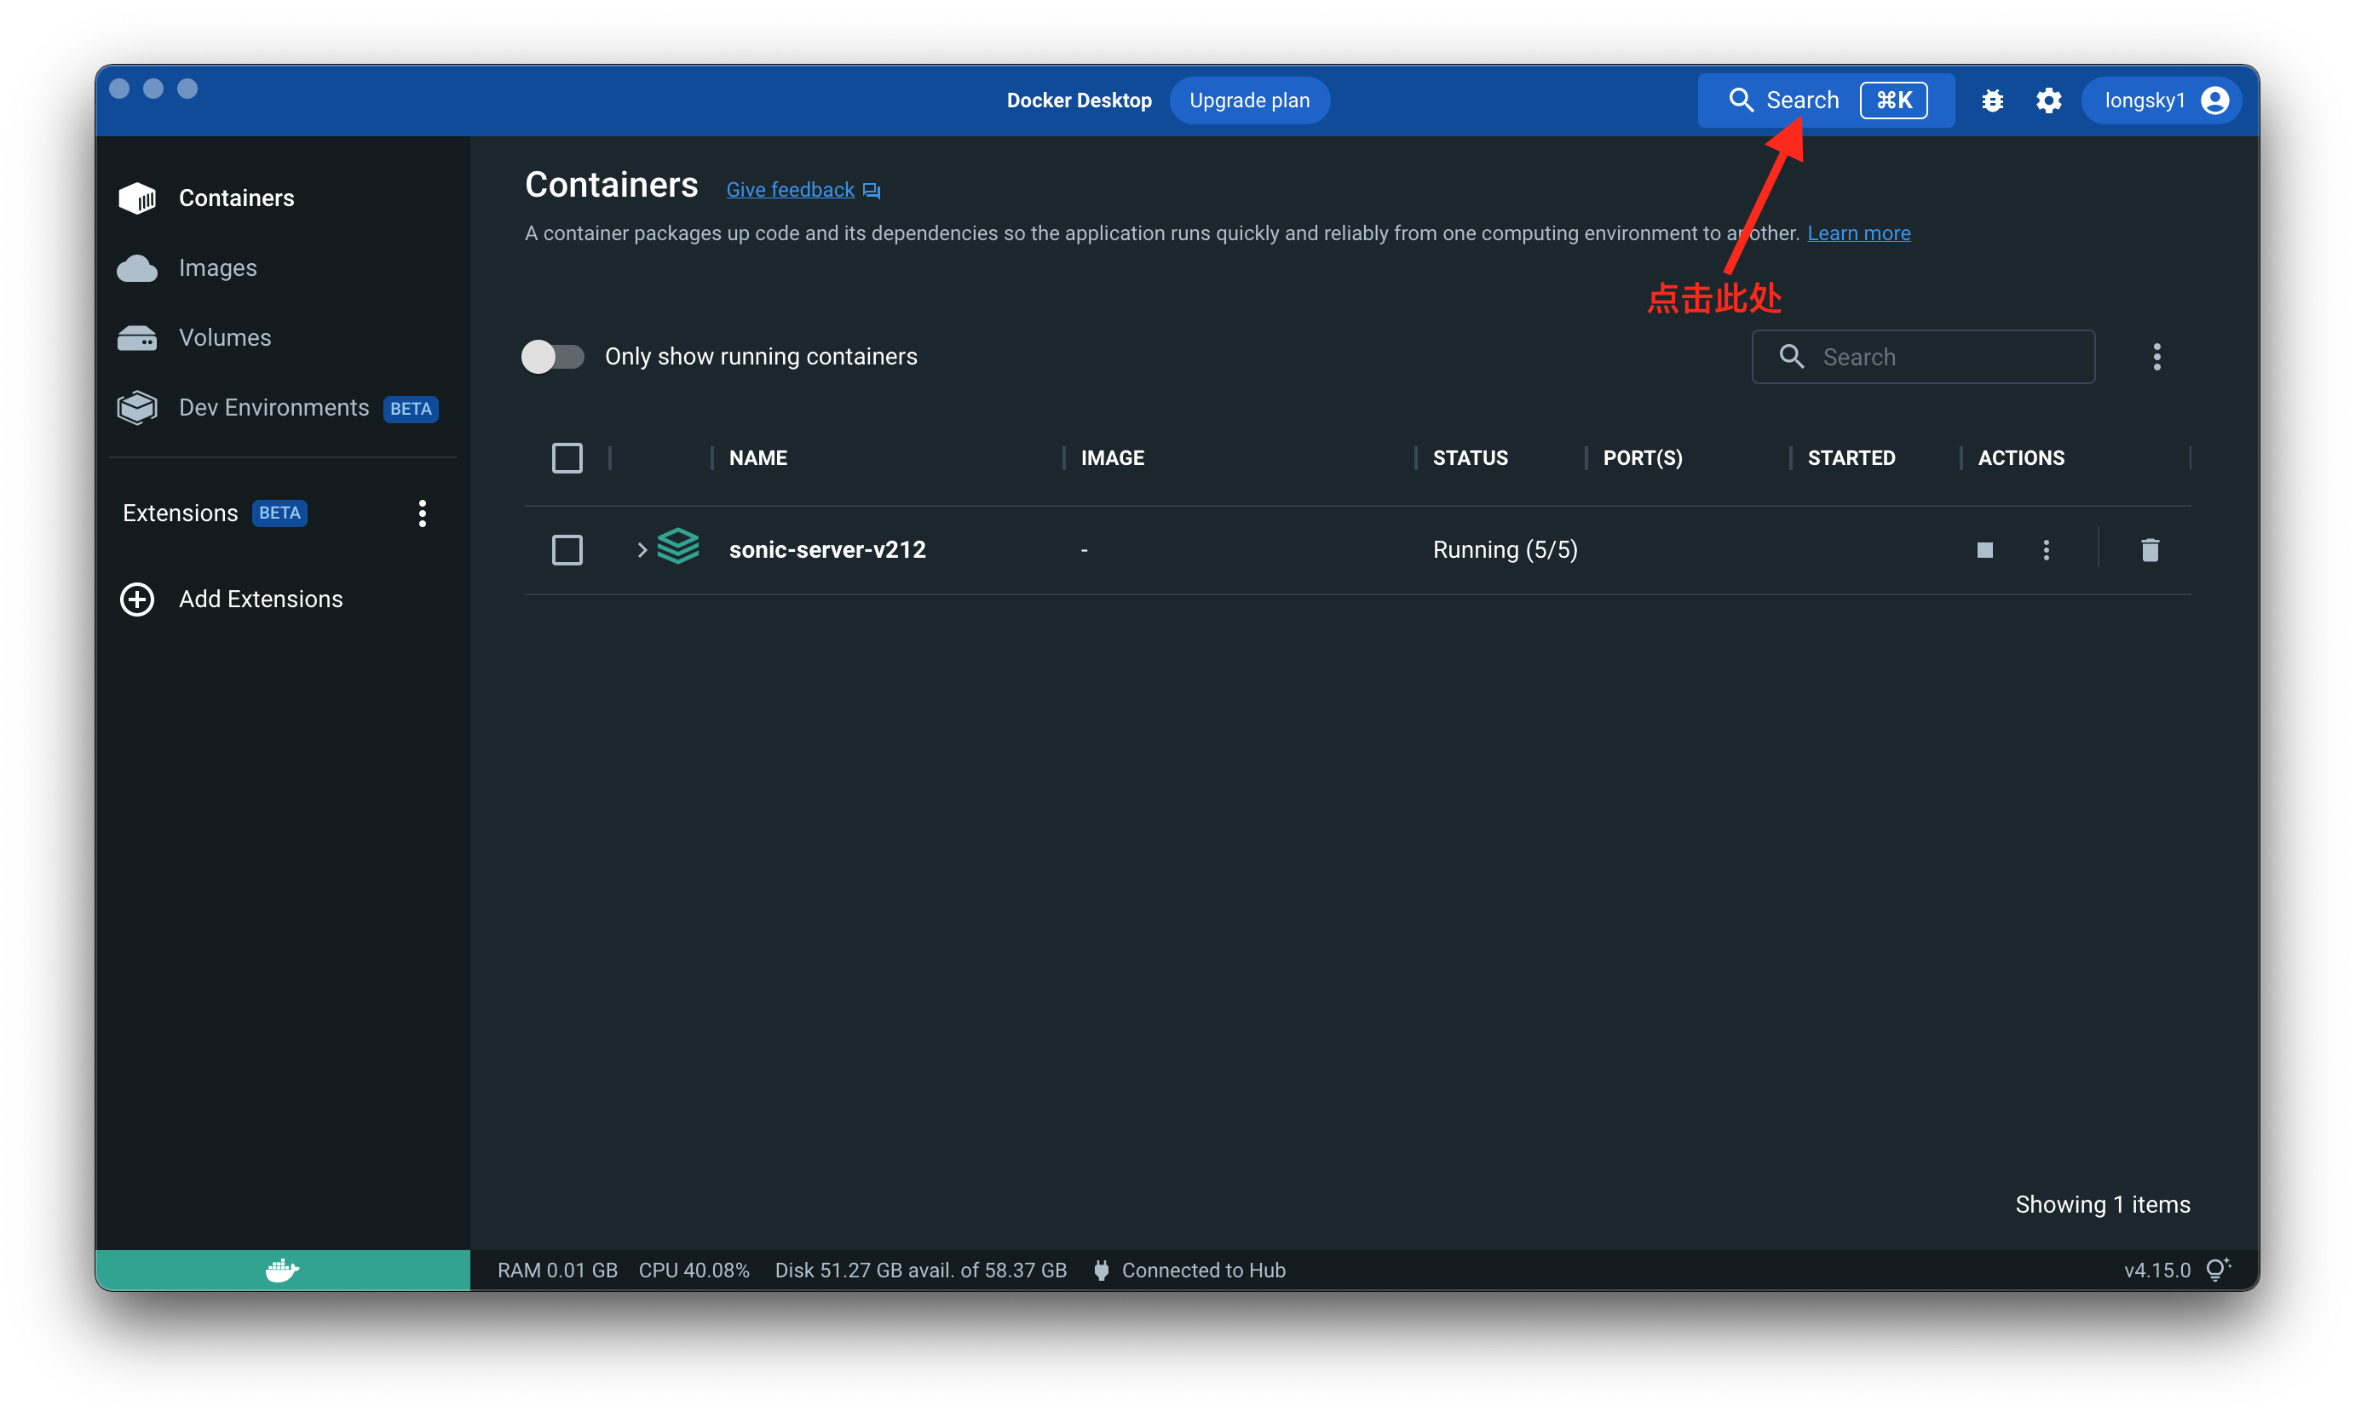Click the v4.15.0 version label

click(2156, 1270)
